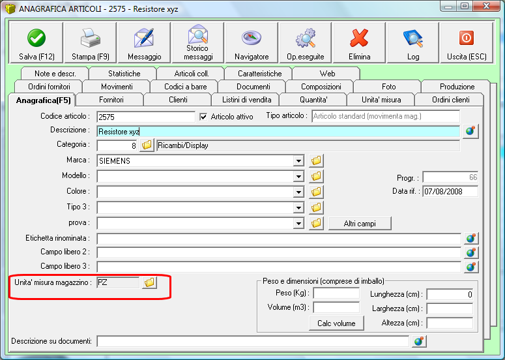
Task: Select the Anagrafica(F5) tab
Action: coord(43,100)
